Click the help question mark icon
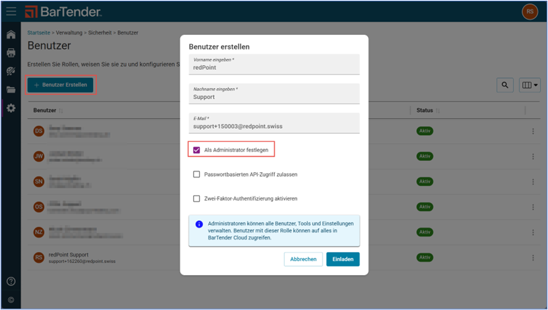The width and height of the screenshot is (548, 310). [x=11, y=282]
